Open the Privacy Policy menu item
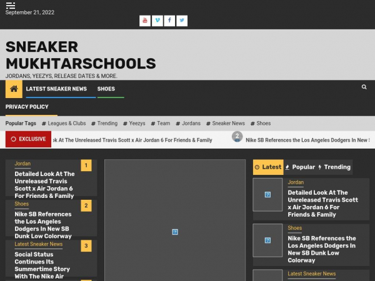 click(x=27, y=107)
